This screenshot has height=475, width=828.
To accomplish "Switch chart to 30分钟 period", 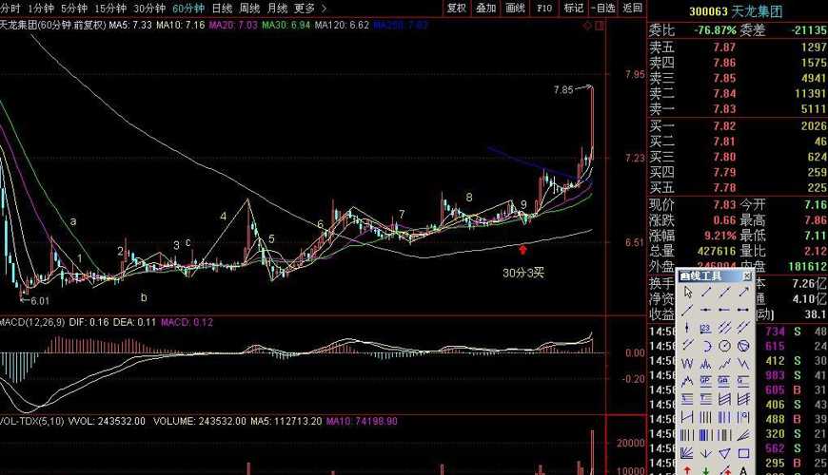I will 148,8.
